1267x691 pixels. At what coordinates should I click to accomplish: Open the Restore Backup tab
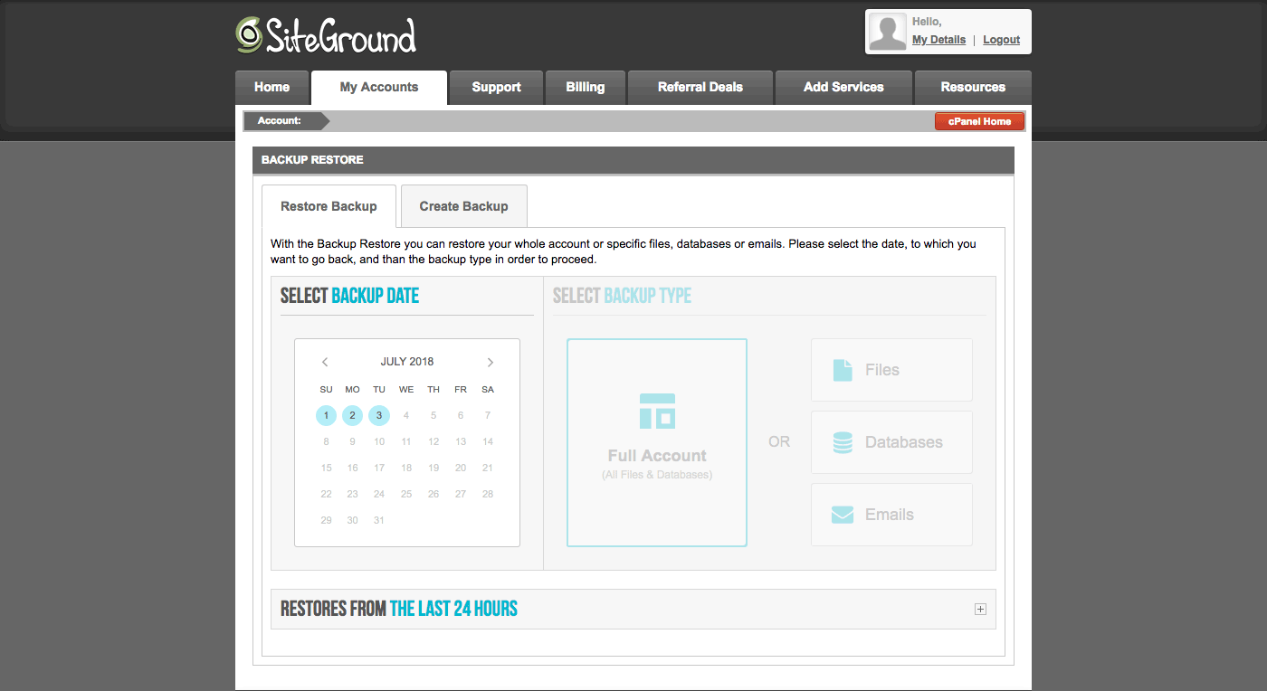pos(329,206)
